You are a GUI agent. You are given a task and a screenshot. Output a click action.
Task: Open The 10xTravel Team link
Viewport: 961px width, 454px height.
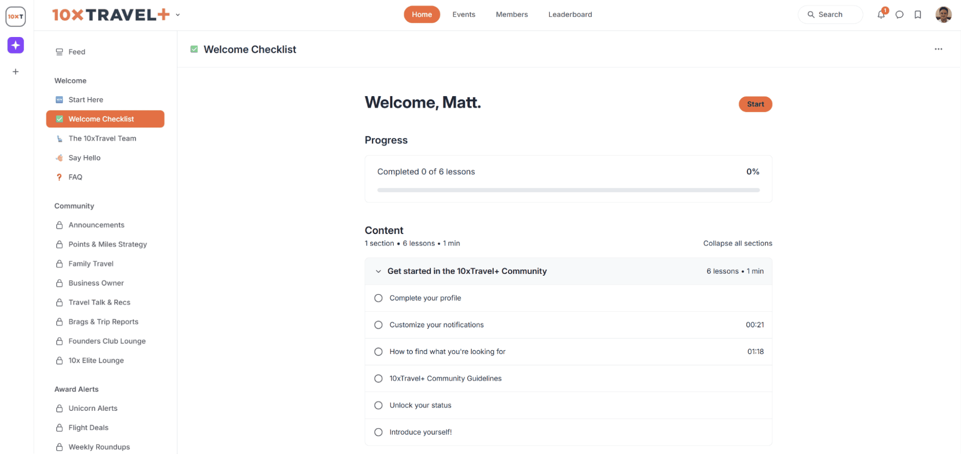[x=105, y=138]
